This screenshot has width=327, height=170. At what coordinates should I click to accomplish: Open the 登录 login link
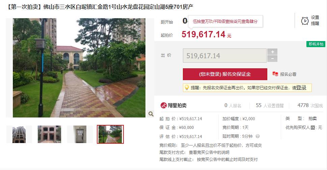[301, 88]
